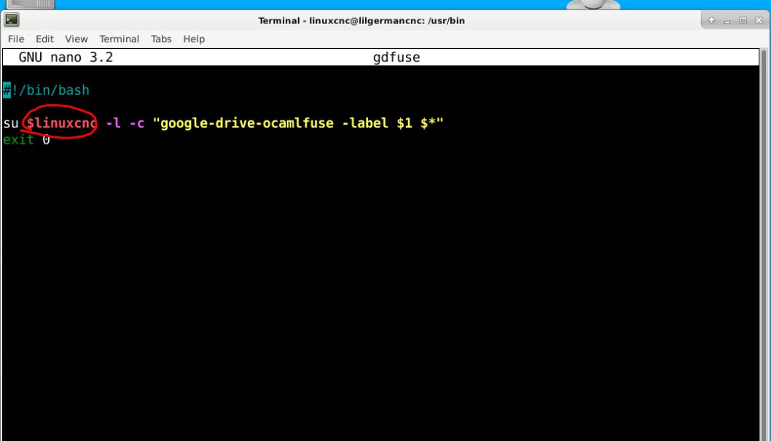Open the Terminal menu

pos(119,39)
